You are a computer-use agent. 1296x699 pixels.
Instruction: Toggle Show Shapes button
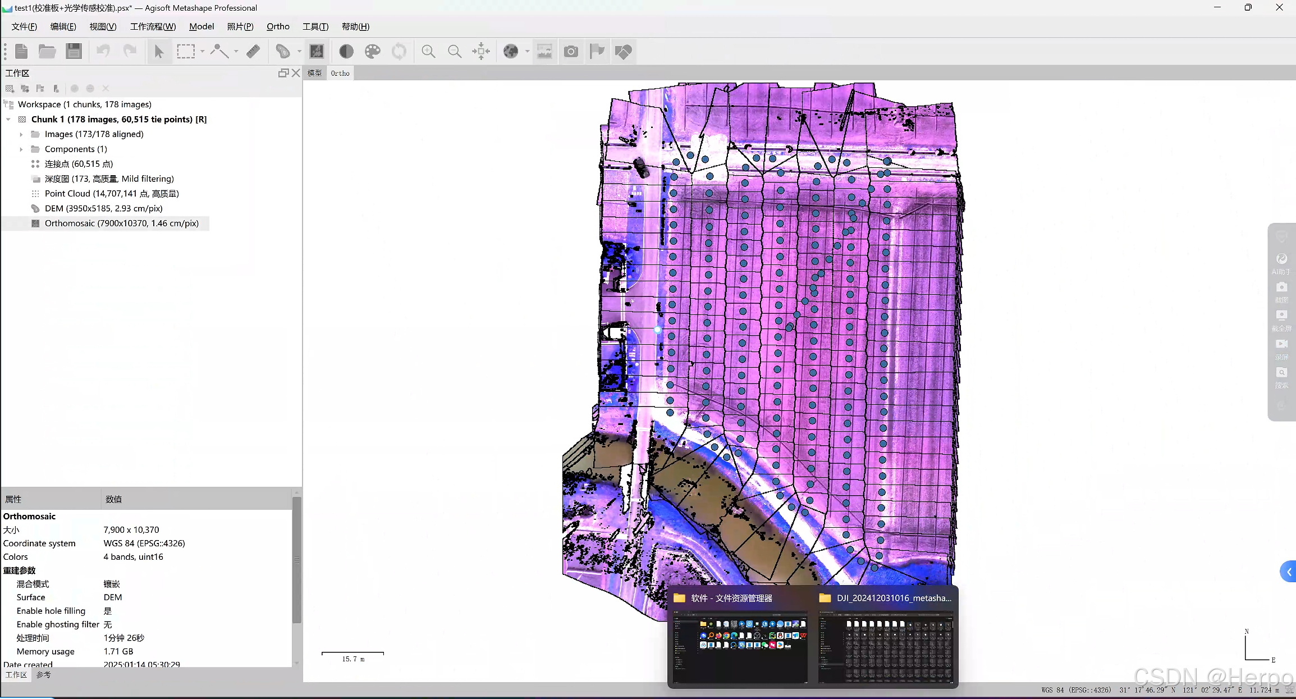coord(623,52)
